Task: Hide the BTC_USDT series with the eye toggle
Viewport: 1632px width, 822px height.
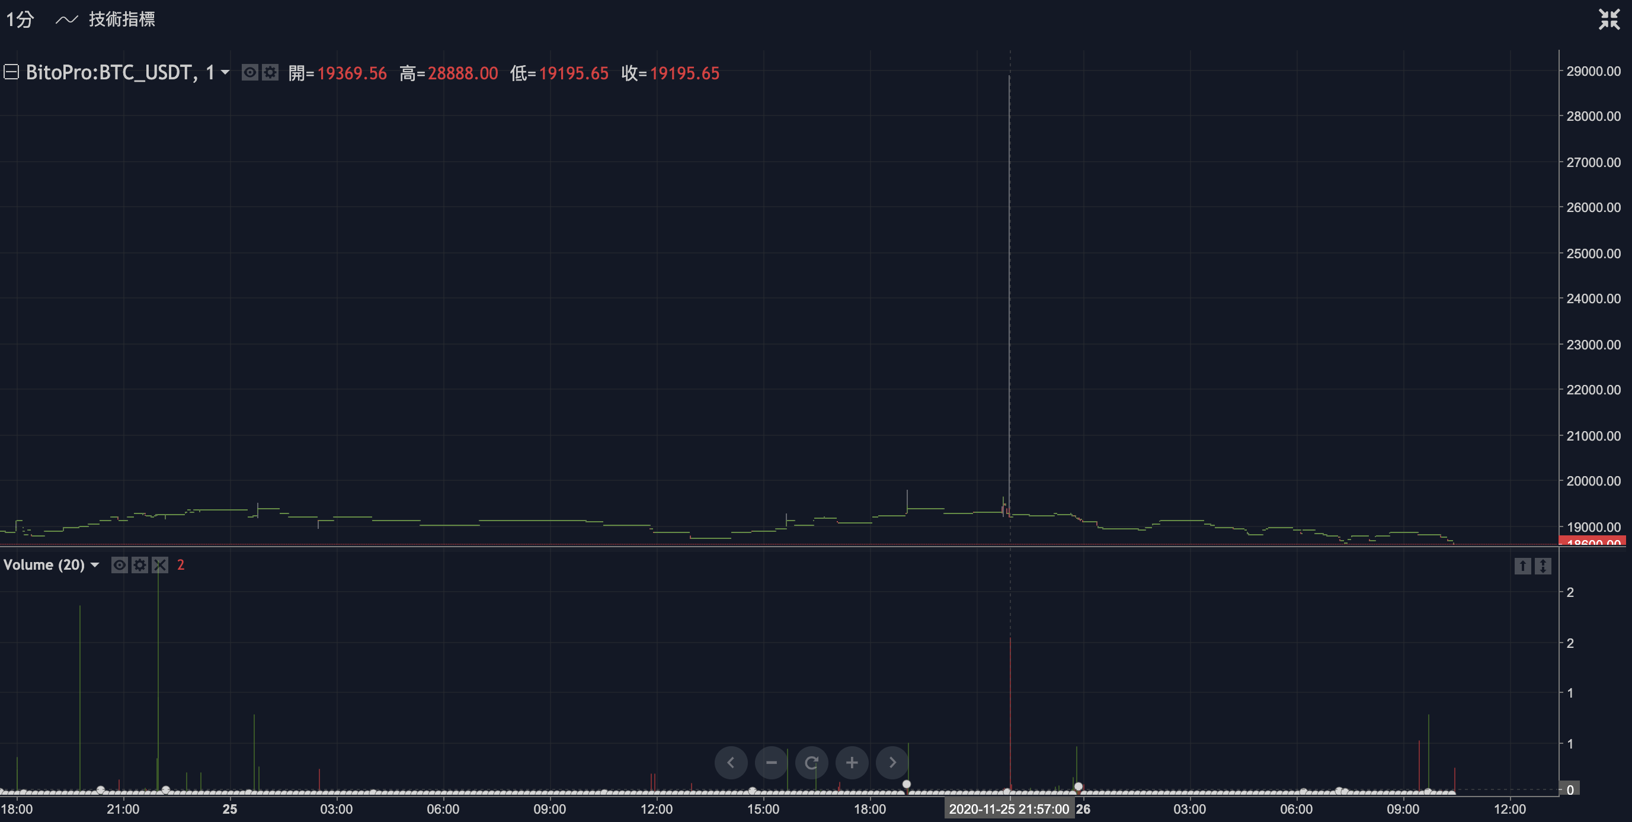Action: pos(249,73)
